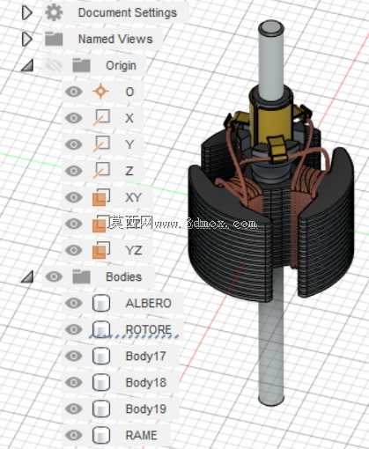
Task: Click the Z axis icon
Action: click(x=101, y=171)
